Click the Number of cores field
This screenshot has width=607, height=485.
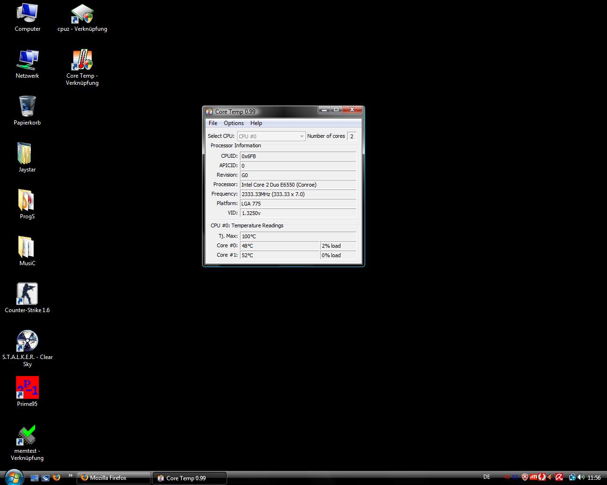point(352,136)
